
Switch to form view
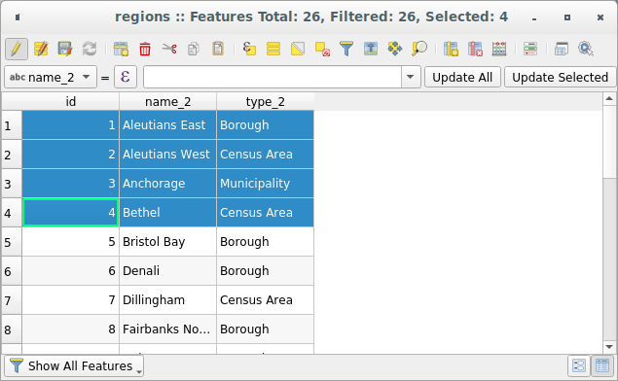pyautogui.click(x=579, y=366)
